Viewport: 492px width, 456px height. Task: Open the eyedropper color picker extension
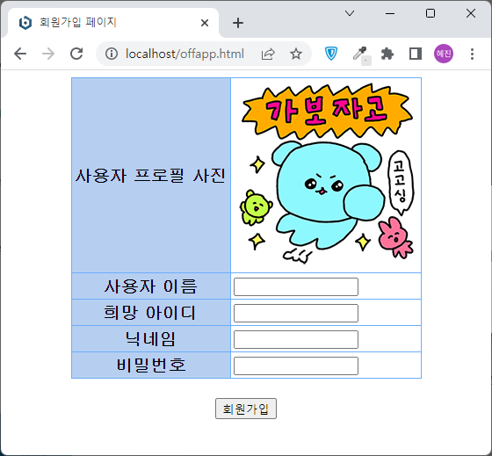pyautogui.click(x=360, y=54)
